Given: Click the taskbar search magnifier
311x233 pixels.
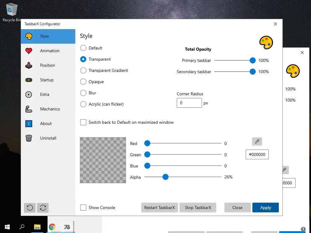Looking at the screenshot, I should (x=22, y=227).
